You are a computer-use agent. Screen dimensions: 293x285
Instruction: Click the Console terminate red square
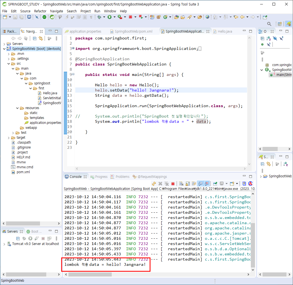coord(173,184)
